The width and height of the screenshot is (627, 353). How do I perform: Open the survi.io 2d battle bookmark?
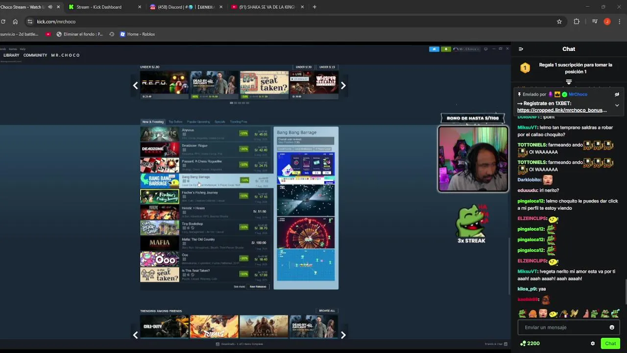pos(19,34)
